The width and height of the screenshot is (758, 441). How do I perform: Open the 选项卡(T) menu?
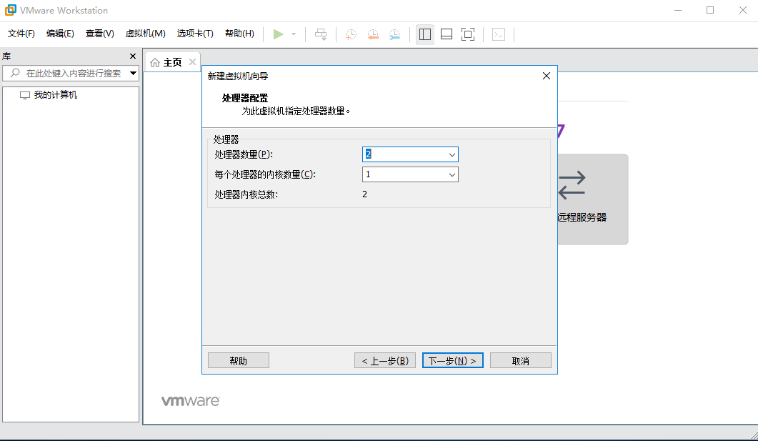coord(195,34)
